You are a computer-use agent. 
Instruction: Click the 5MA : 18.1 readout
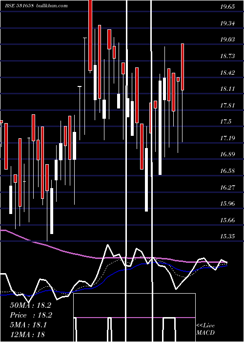(x=28, y=325)
